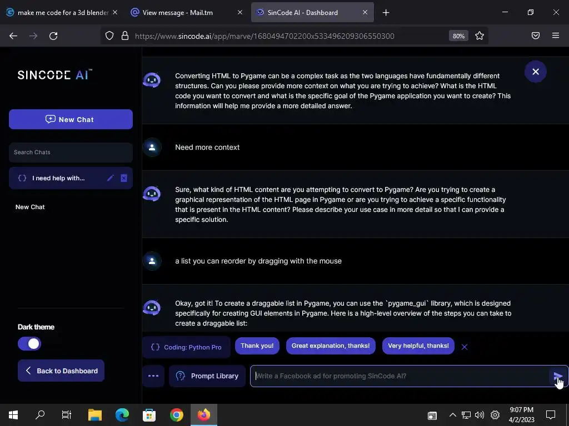Switch to View message - Mail.tm tab
This screenshot has height=426, width=569.
coord(177,12)
